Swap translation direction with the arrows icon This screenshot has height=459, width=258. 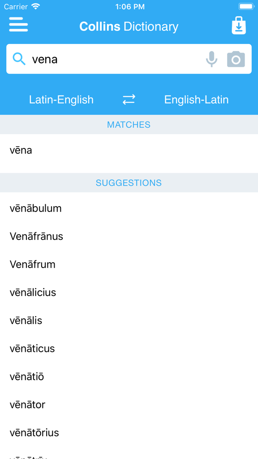129,100
